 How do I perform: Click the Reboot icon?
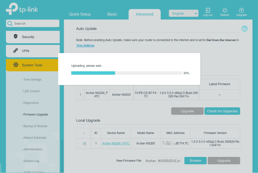click(224, 10)
